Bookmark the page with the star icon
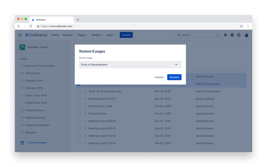Viewport: 267px width, 167px height. click(x=241, y=26)
